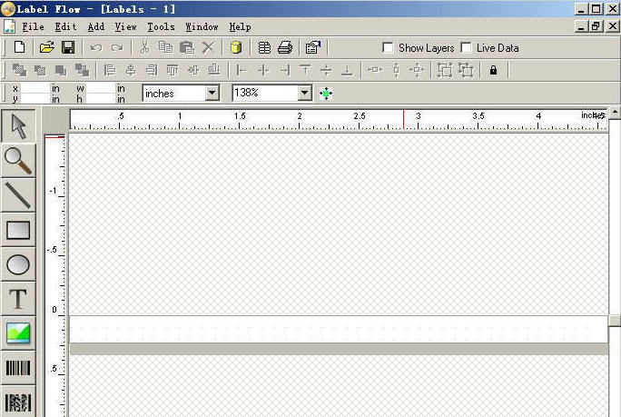Click the Open folder toolbar button
The image size is (621, 417).
coord(46,47)
